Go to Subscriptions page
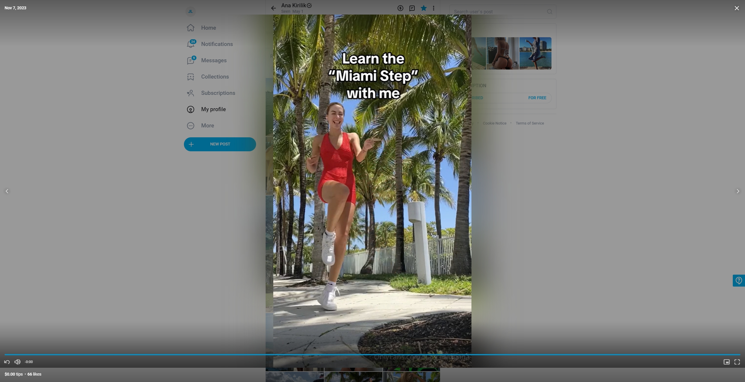The image size is (745, 382). (x=218, y=93)
